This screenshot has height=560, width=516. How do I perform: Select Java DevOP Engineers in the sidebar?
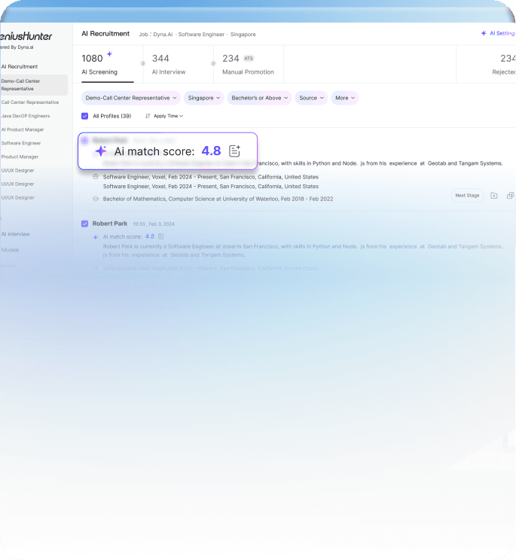click(26, 116)
